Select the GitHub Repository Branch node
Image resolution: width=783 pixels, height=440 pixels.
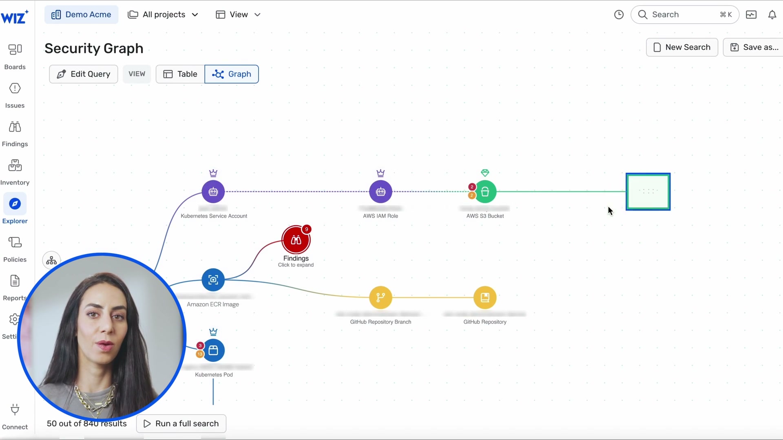(x=380, y=297)
